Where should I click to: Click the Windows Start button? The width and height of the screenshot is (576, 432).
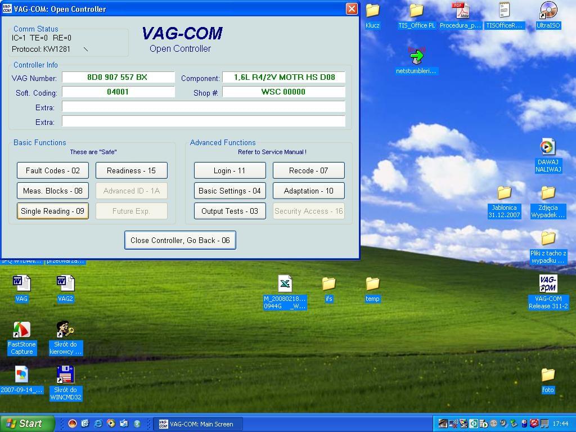pos(26,424)
